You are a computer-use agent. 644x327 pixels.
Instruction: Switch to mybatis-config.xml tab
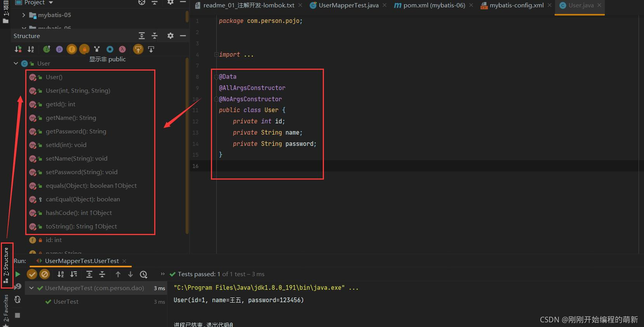pos(517,5)
